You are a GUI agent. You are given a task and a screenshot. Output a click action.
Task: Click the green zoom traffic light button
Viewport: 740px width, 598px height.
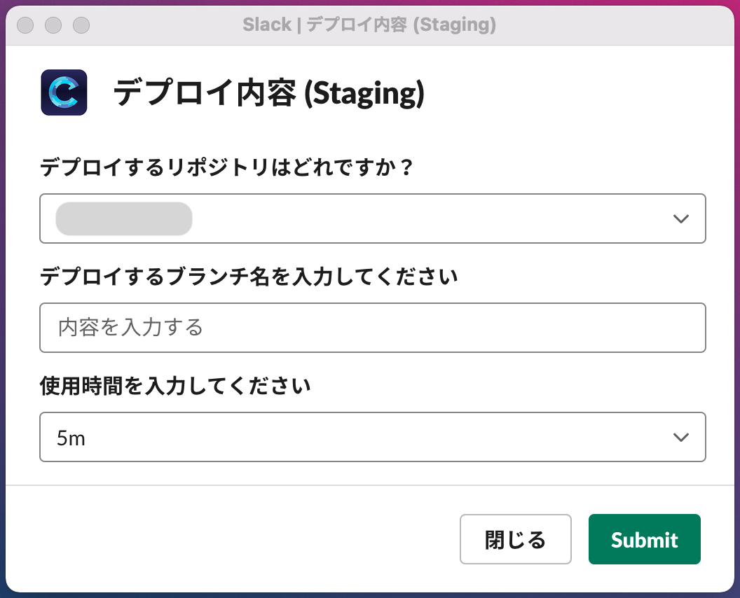82,25
